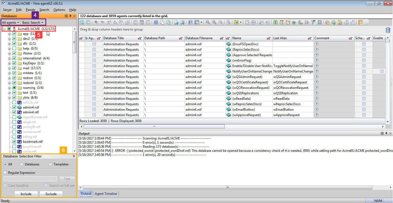Screen dimensions: 393x203
Task: Click the orange grid icon at toolbar's far right
Action: coord(360,22)
